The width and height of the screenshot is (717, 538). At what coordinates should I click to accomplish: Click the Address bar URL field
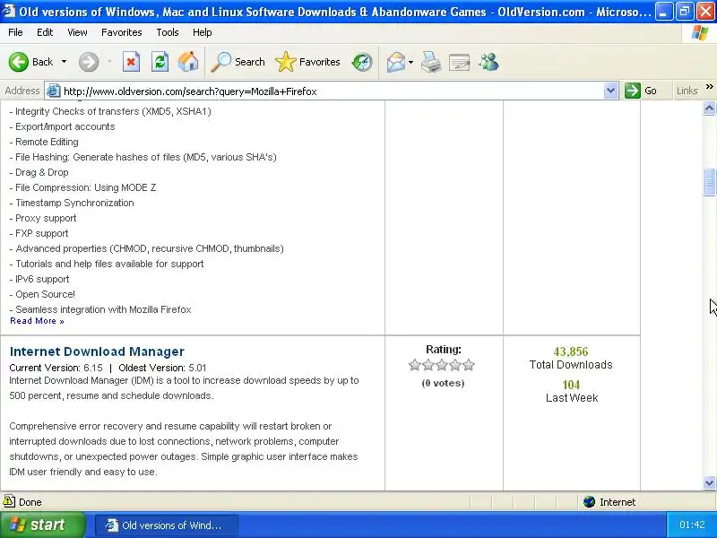[x=332, y=91]
